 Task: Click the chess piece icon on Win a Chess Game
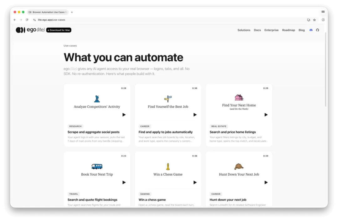[168, 167]
